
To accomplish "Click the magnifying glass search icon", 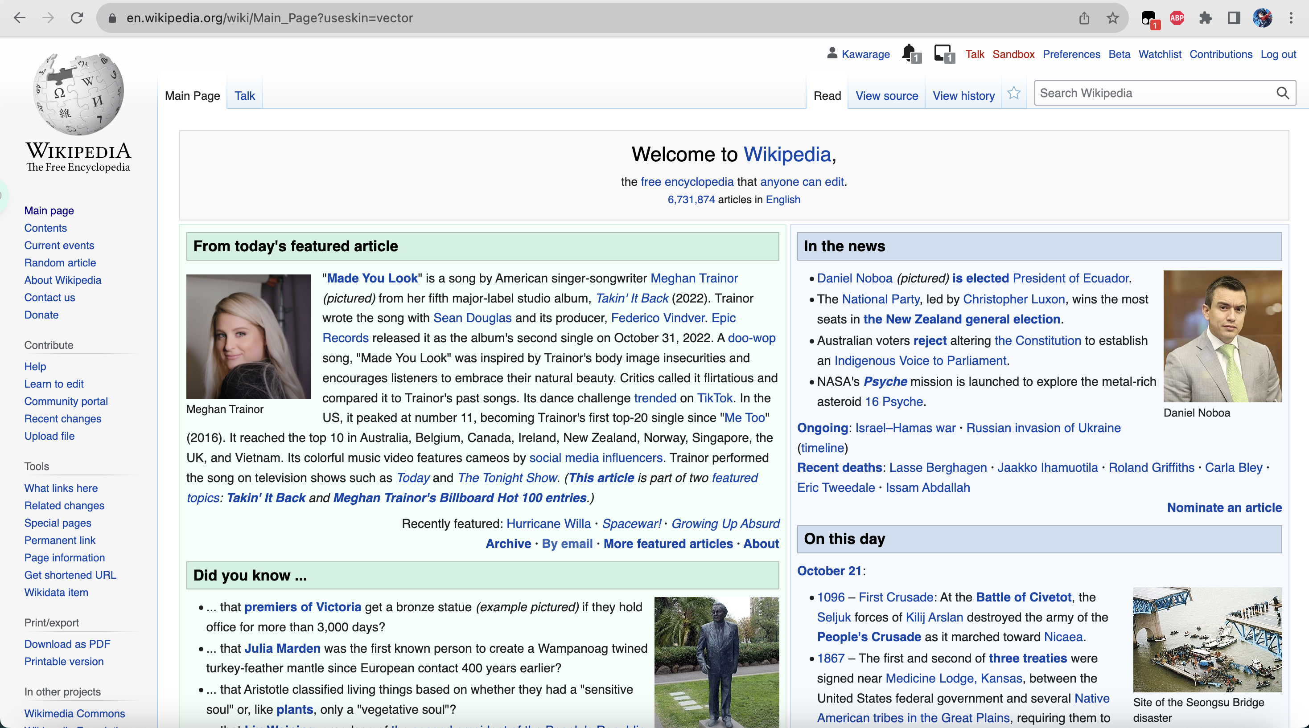I will coord(1282,94).
